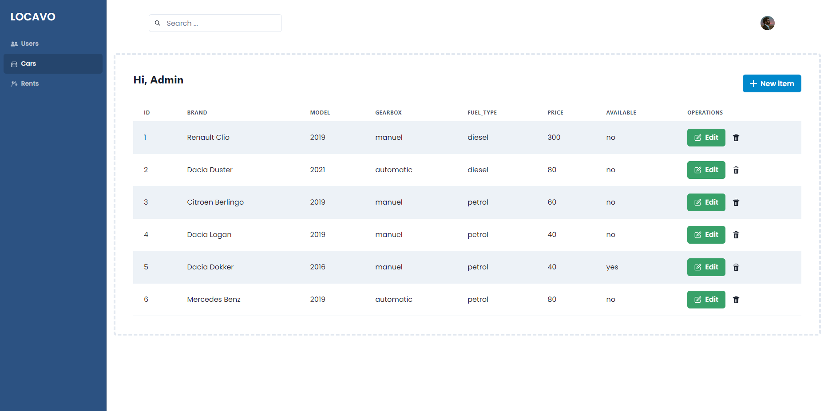Edit the Dacia Dokker entry
The width and height of the screenshot is (828, 411).
(706, 267)
